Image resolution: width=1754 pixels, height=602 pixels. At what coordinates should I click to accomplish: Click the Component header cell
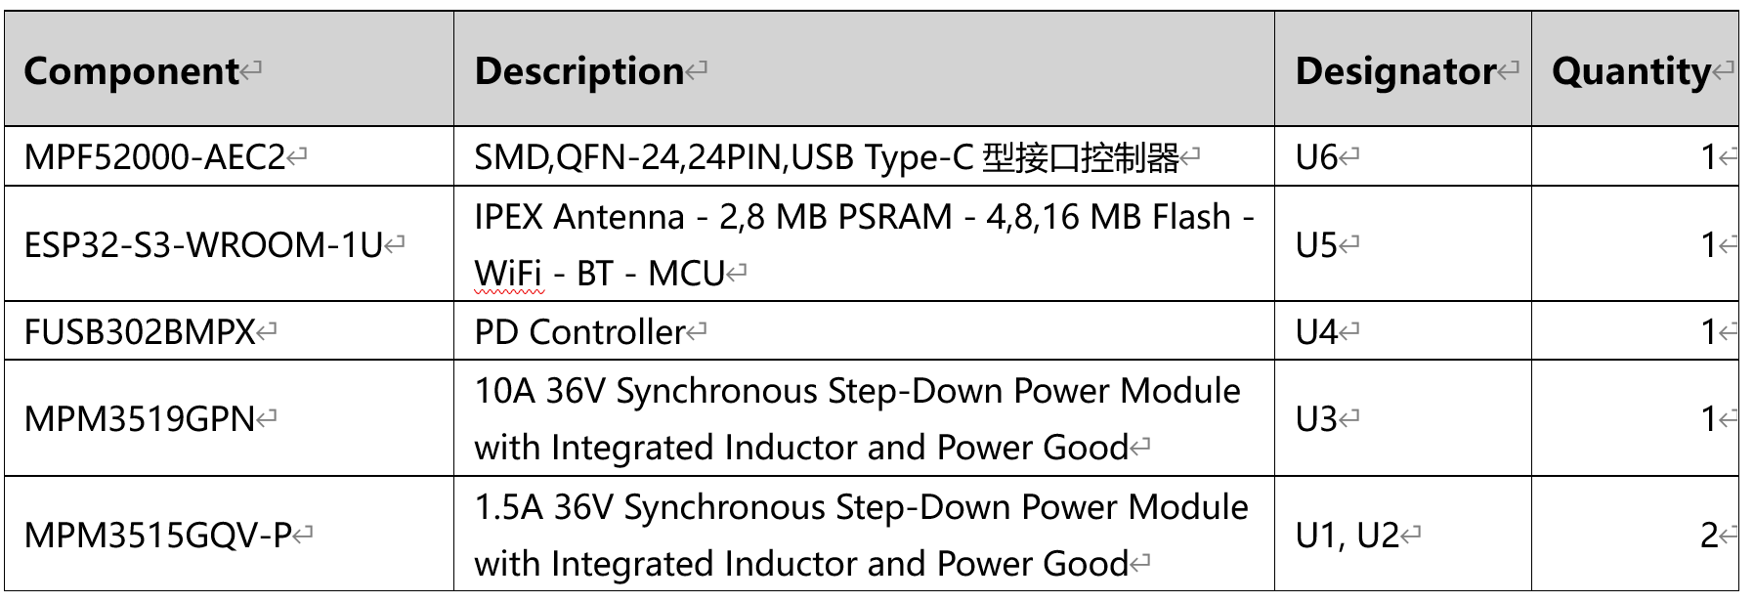coord(131,71)
